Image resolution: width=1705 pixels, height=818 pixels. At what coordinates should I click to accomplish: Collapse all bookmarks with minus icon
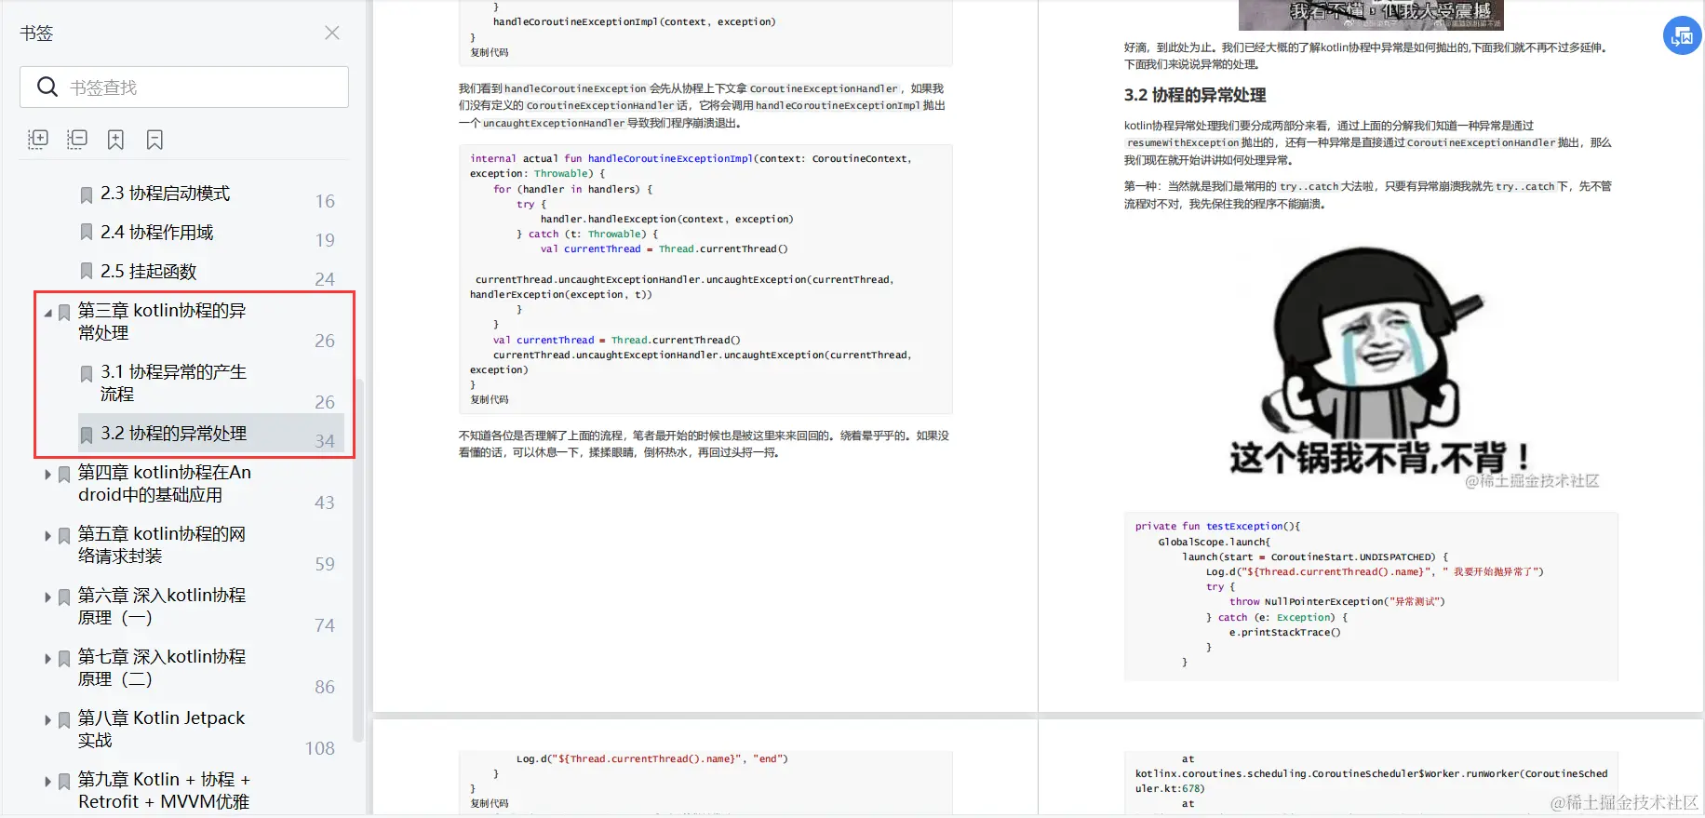(77, 140)
